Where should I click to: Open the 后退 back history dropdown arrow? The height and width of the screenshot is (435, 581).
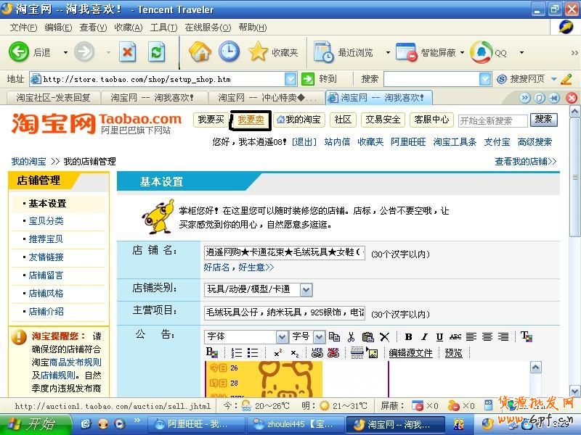(65, 52)
